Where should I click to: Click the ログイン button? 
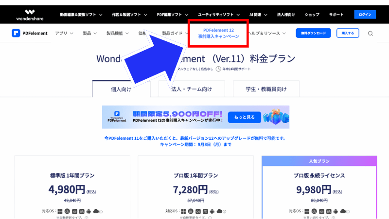tap(365, 15)
